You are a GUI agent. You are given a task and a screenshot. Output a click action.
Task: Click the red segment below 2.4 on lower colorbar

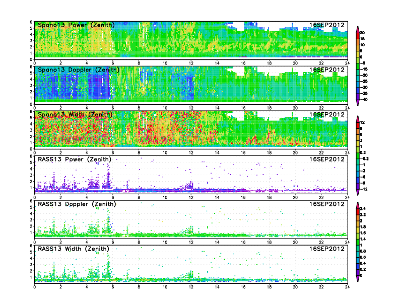point(358,211)
